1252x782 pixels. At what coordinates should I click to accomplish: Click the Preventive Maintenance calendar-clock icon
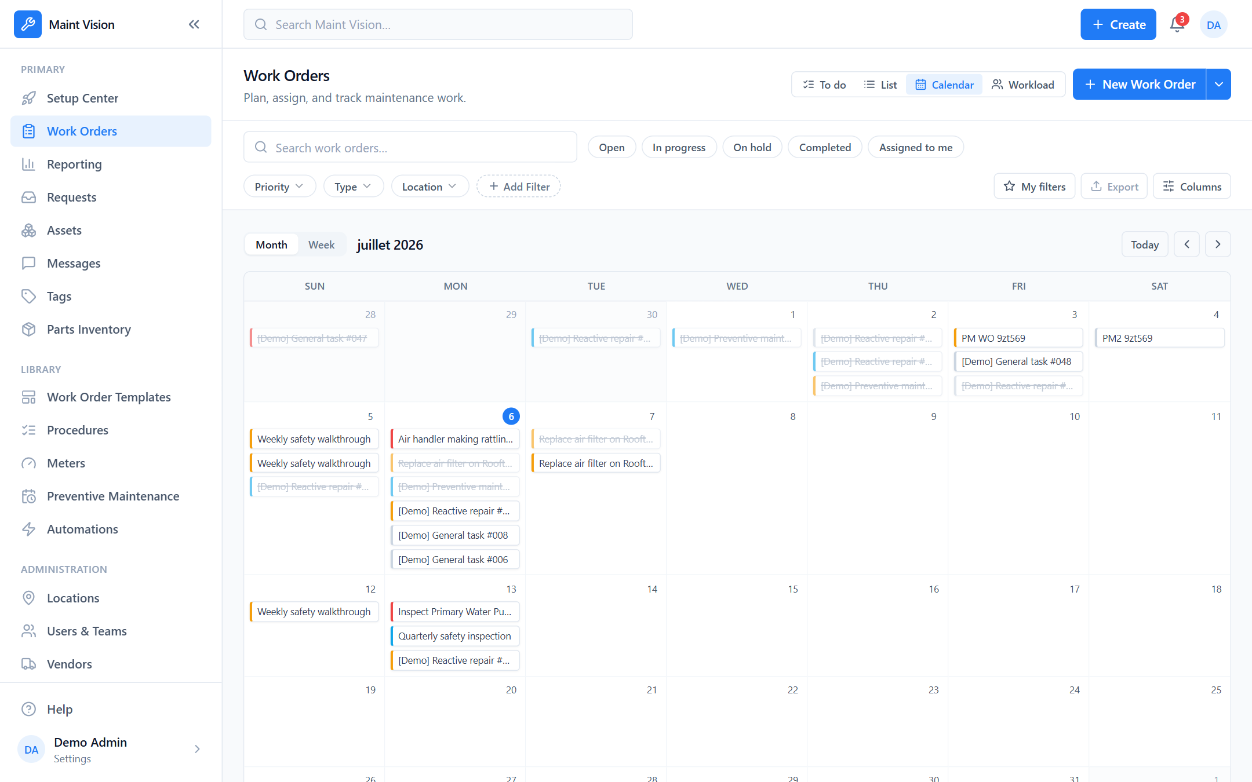[29, 496]
